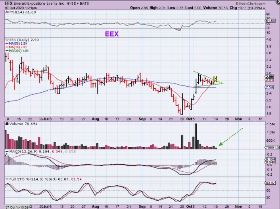Viewport: 280px width, 209px height.
Task: Click the EEX (Daily) 2.90 legend text
Action: pos(24,40)
